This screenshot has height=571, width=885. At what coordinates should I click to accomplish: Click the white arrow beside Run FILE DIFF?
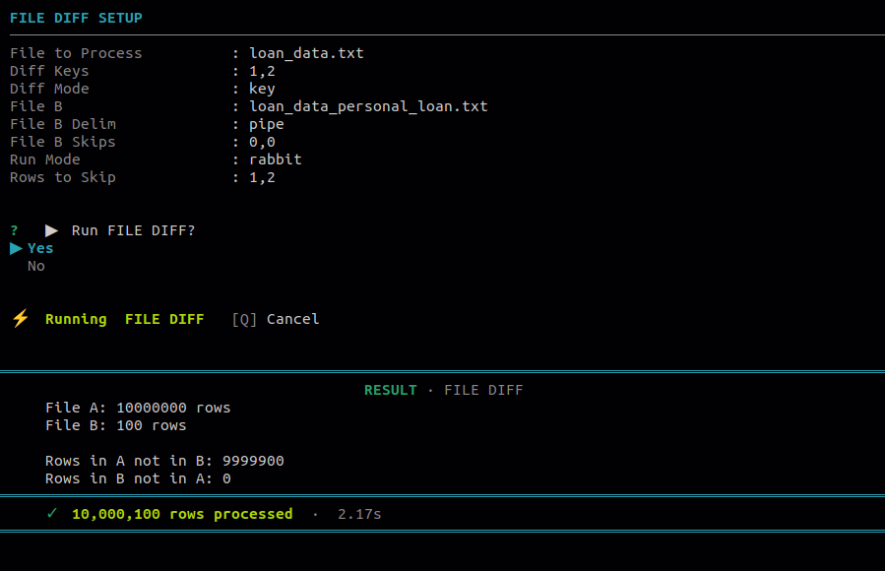click(51, 230)
